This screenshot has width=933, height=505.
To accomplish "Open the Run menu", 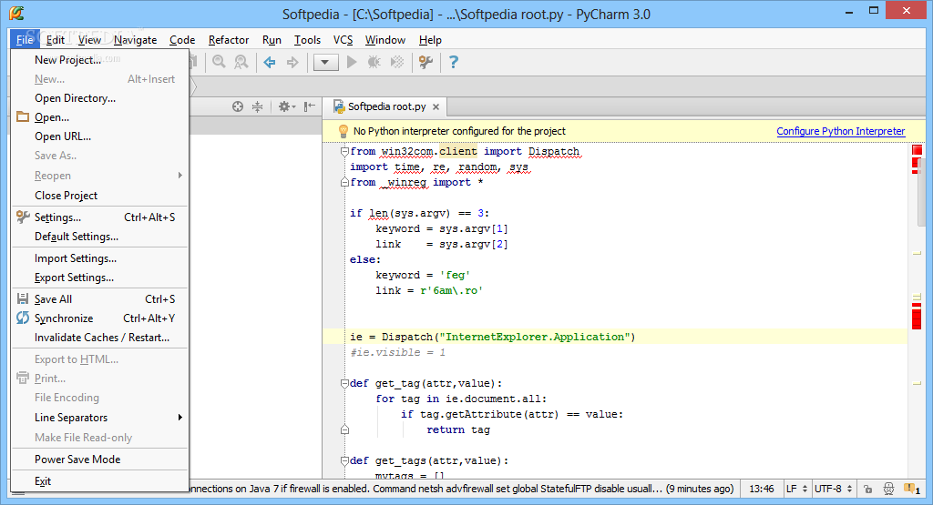I will pyautogui.click(x=272, y=40).
